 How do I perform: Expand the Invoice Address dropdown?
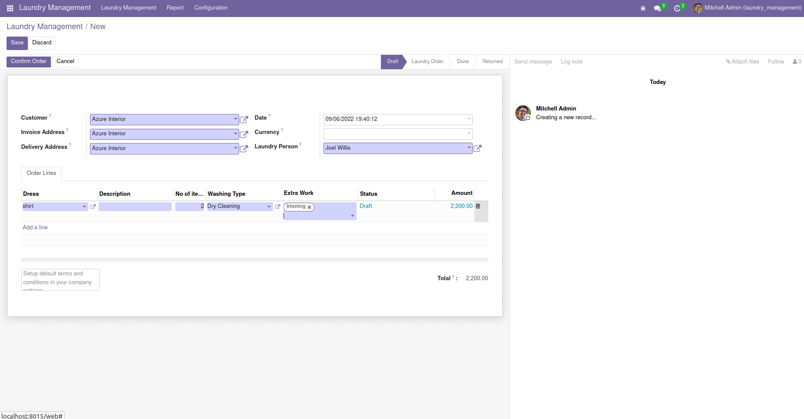click(235, 134)
